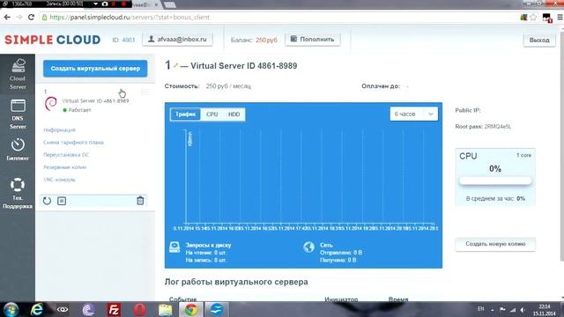This screenshot has width=564, height=317.
Task: Select Virtual Server ID 4861-8989 in list
Action: pyautogui.click(x=95, y=101)
